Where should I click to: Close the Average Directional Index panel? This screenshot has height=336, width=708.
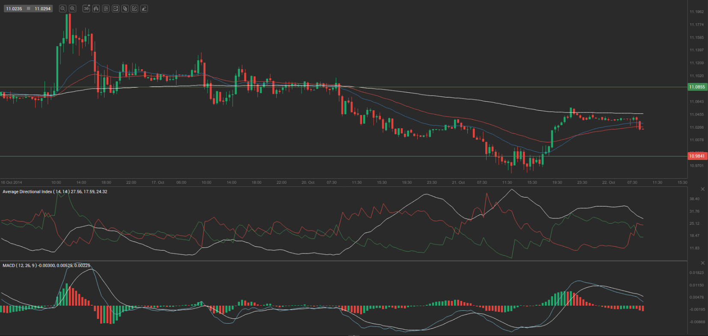(702, 189)
